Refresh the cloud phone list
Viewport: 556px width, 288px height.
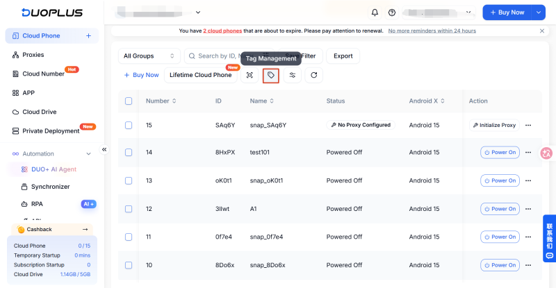[314, 75]
